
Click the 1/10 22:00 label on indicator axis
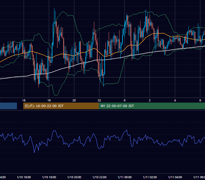pos(99,177)
